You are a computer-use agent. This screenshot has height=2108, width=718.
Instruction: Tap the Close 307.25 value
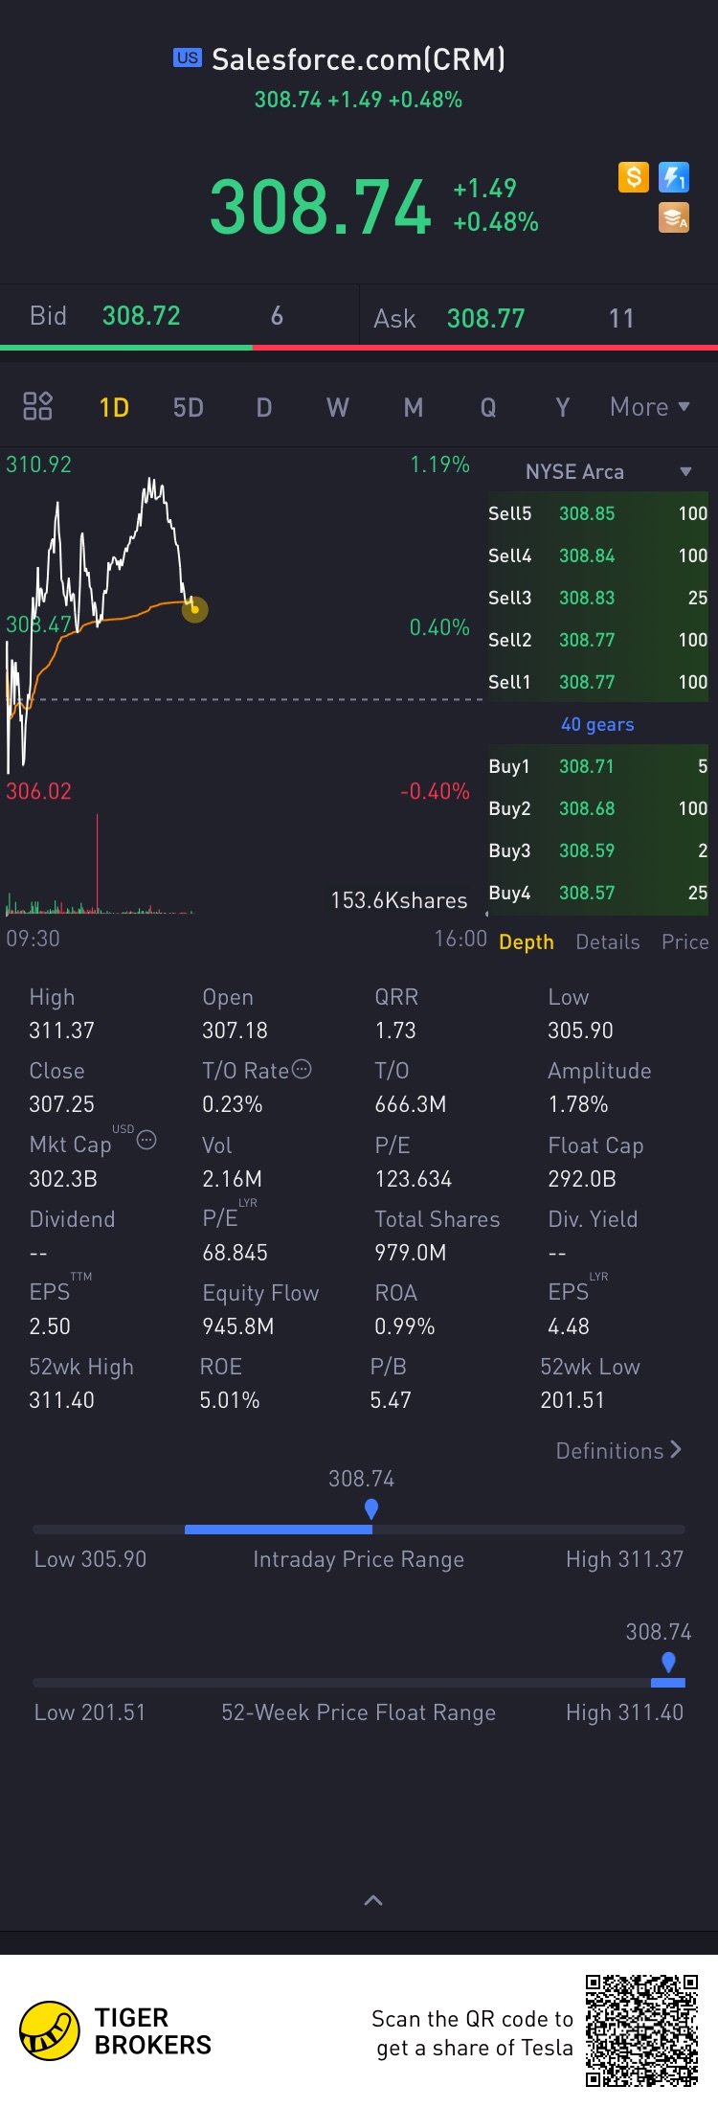(x=62, y=1104)
